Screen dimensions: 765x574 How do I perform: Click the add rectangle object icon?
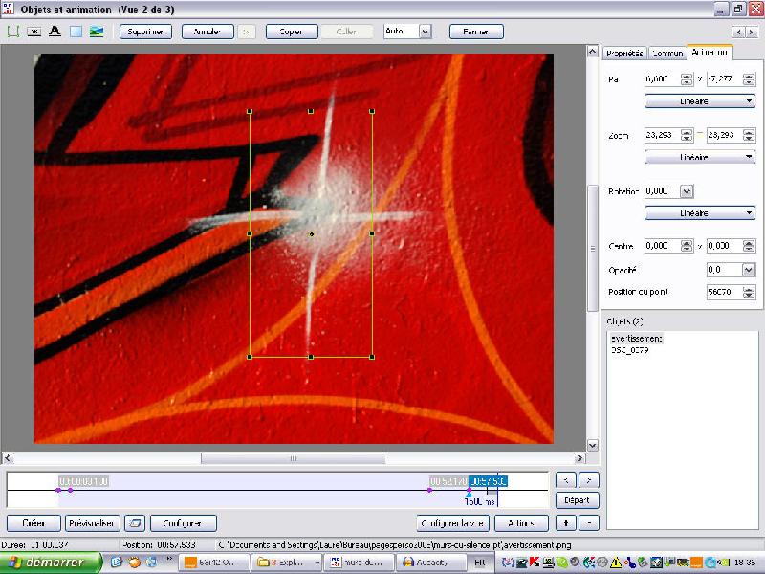pos(76,32)
